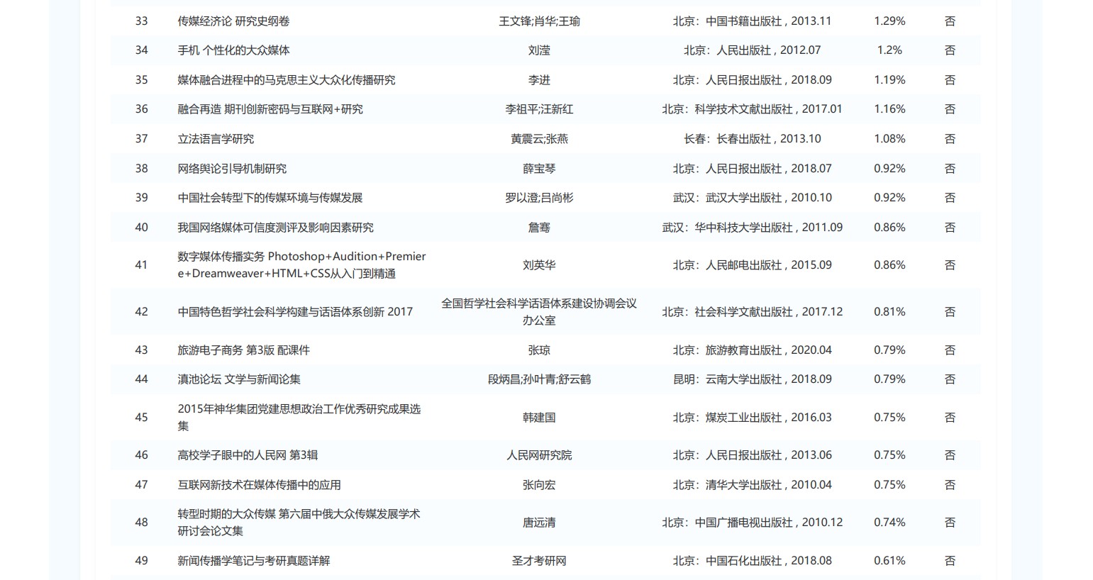Open the 立法语言学研究 title
Image resolution: width=1093 pixels, height=580 pixels.
[x=216, y=139]
